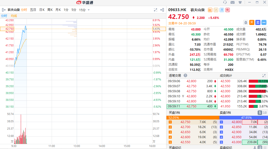Click the 融 margin badge

tap(210, 10)
